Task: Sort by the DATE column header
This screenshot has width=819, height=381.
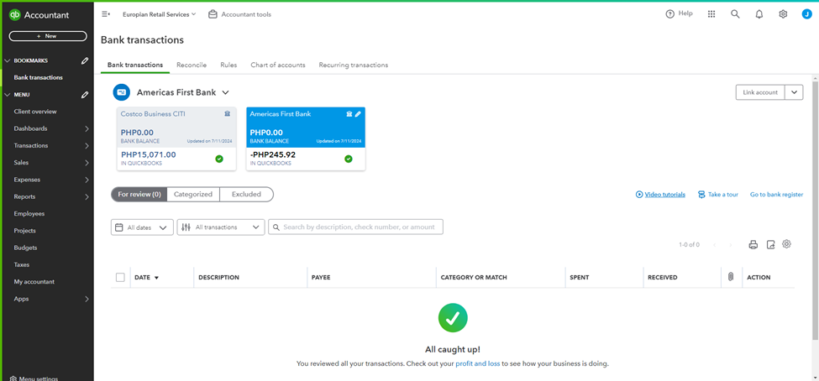Action: 146,278
